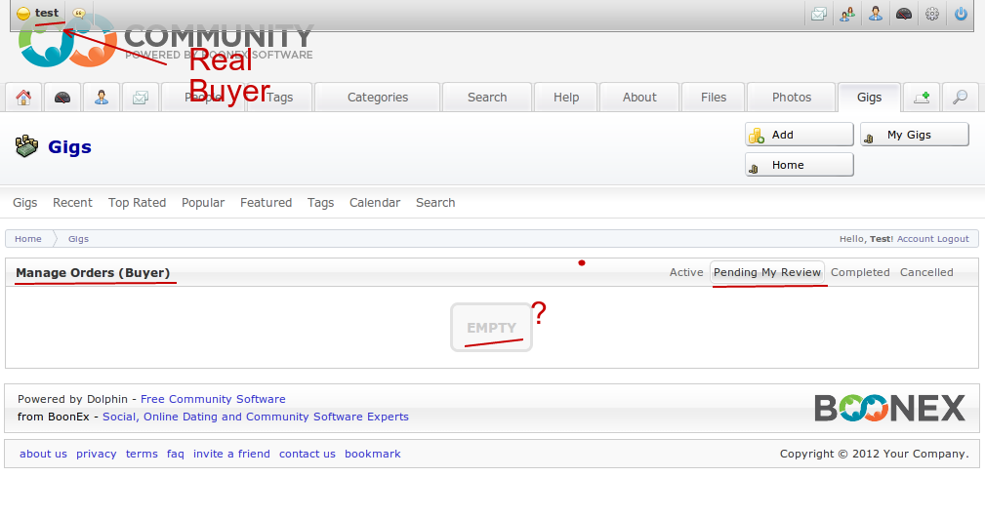The width and height of the screenshot is (985, 517).
Task: Click the green plus add-tab icon
Action: 921,98
